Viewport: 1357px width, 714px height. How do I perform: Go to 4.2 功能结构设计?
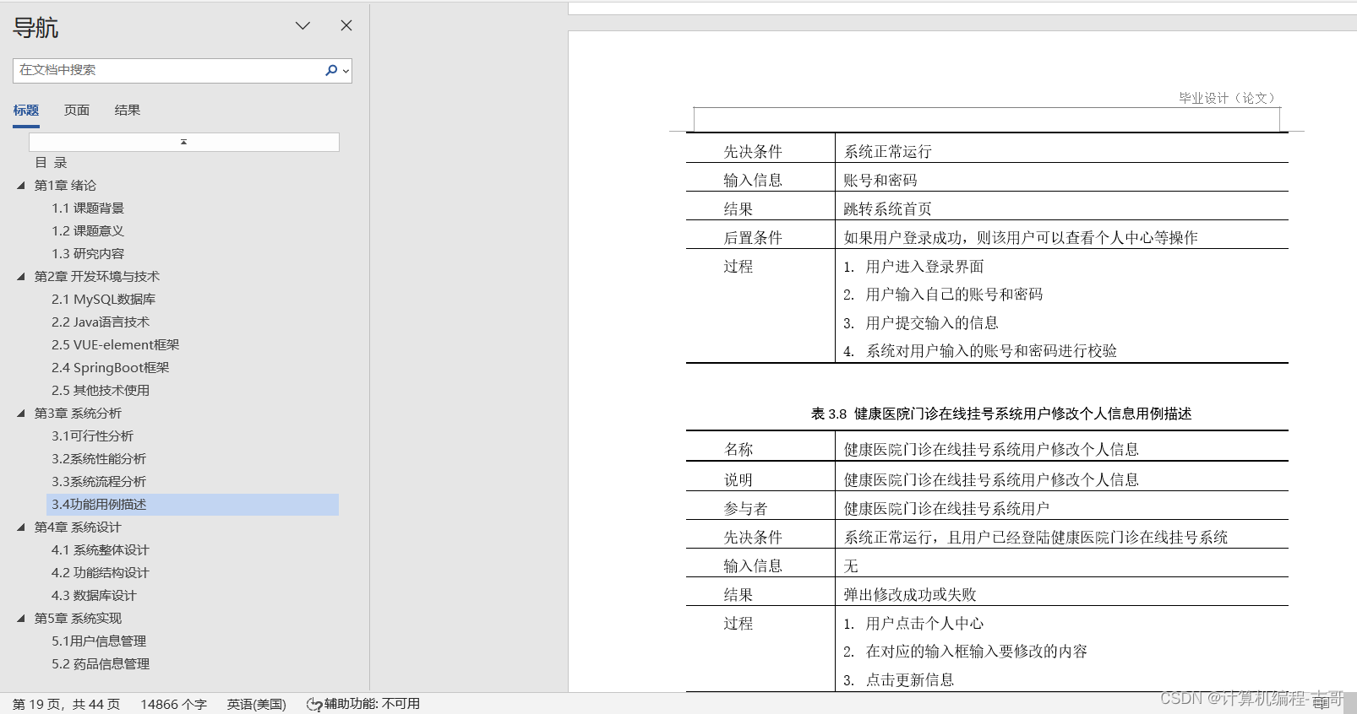[101, 573]
